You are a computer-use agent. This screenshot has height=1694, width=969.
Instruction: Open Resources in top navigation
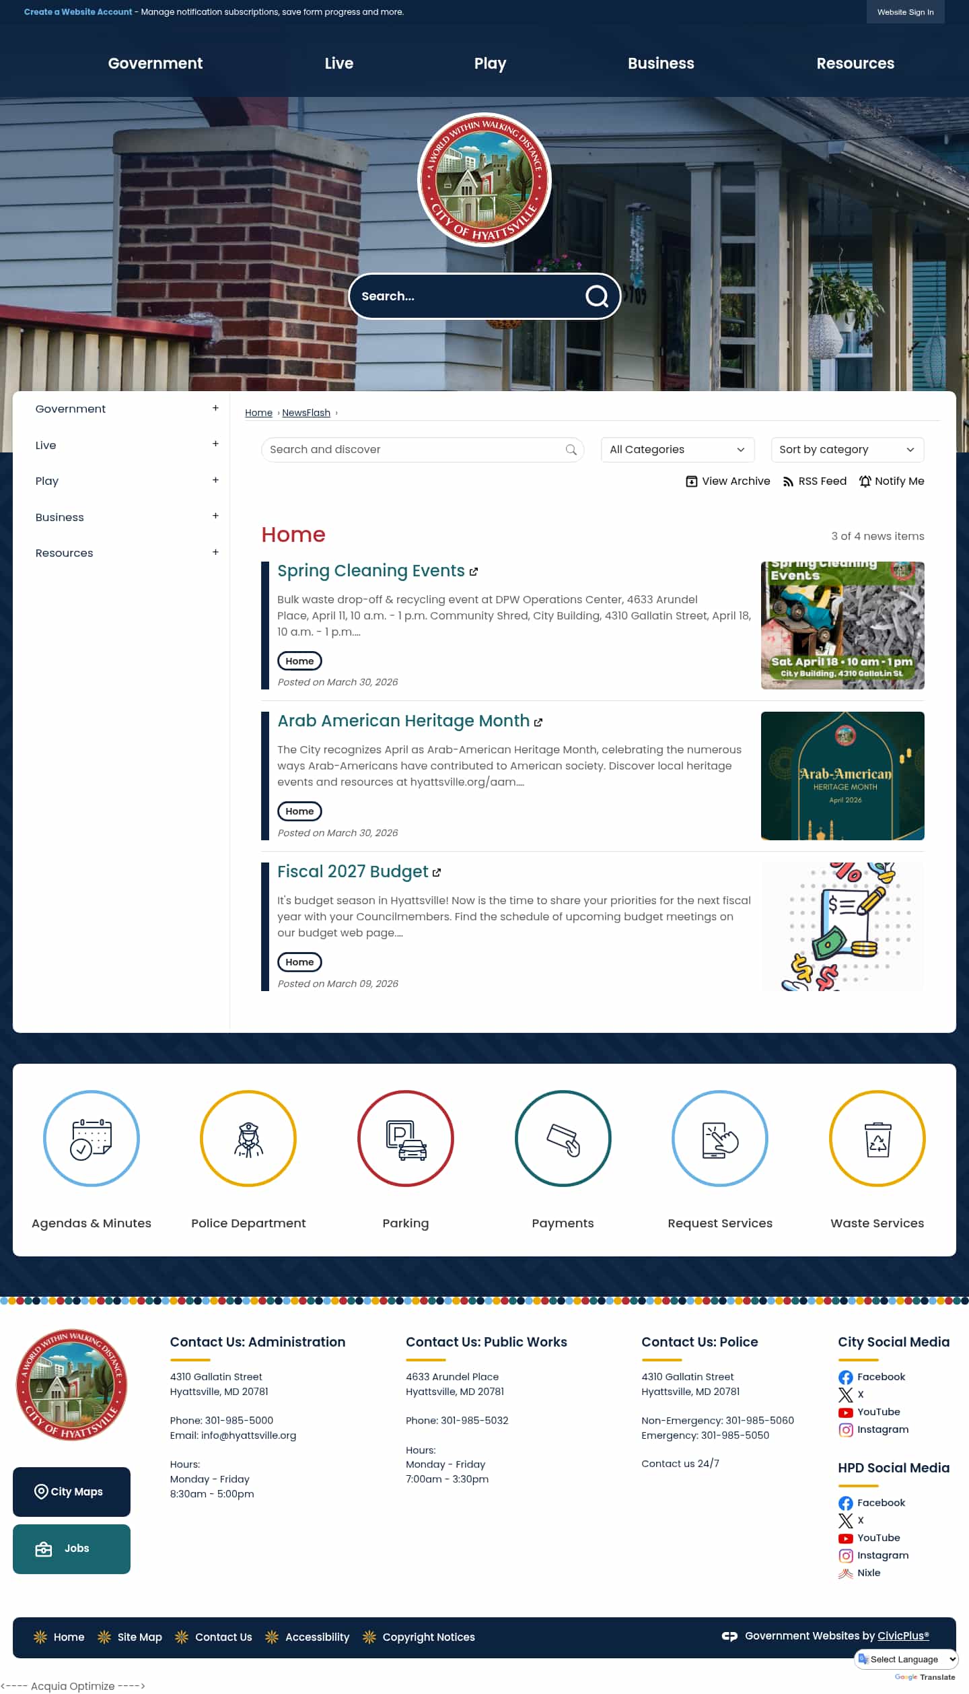855,63
